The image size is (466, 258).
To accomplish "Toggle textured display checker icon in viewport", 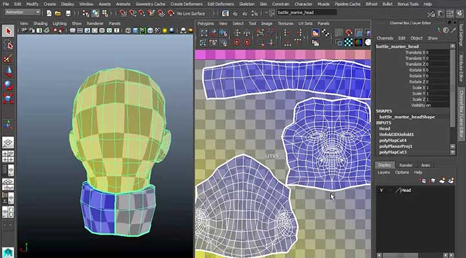I will click(x=157, y=30).
